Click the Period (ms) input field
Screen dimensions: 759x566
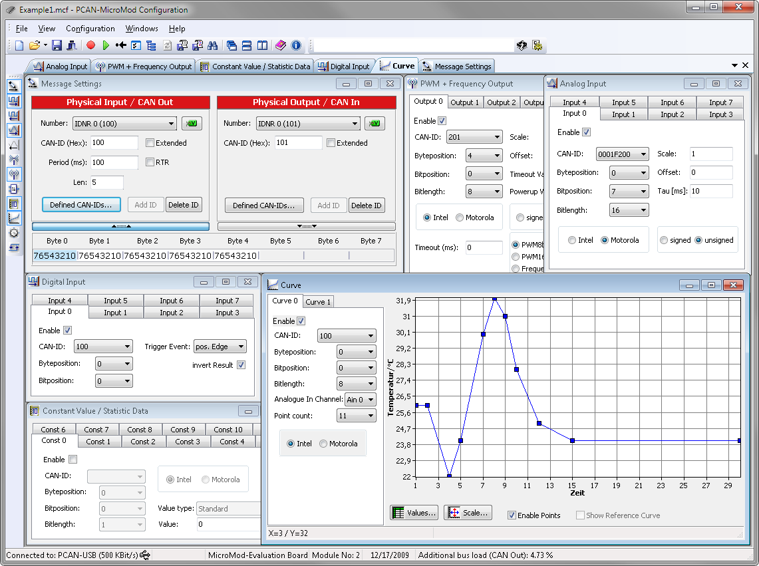(x=114, y=162)
